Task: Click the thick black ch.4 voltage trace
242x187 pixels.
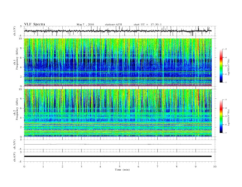Action: pos(118,156)
